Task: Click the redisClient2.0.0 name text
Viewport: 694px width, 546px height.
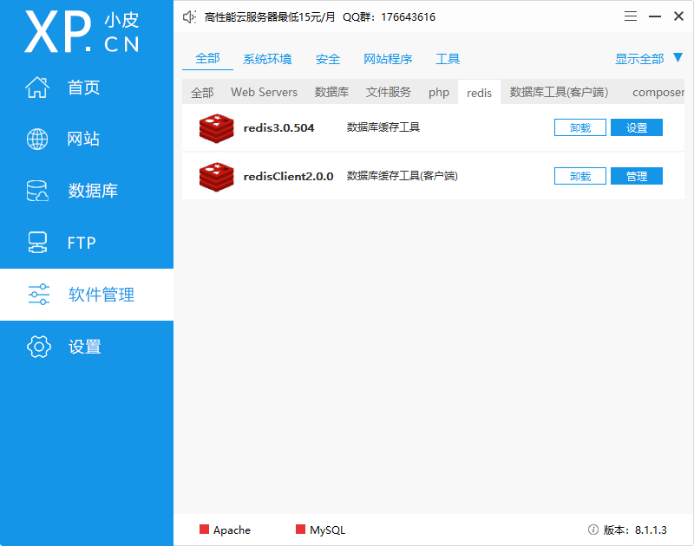Action: (288, 177)
